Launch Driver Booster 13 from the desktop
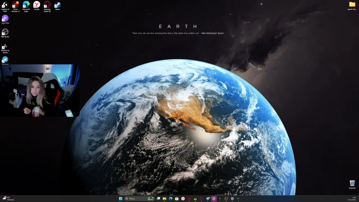This screenshot has width=359, height=202. [x=16, y=6]
